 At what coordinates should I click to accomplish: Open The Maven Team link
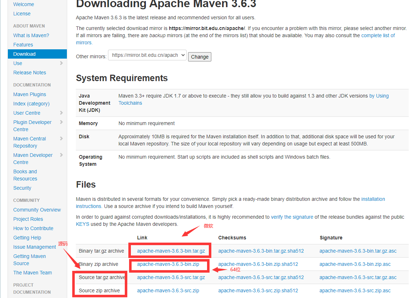coord(33,273)
